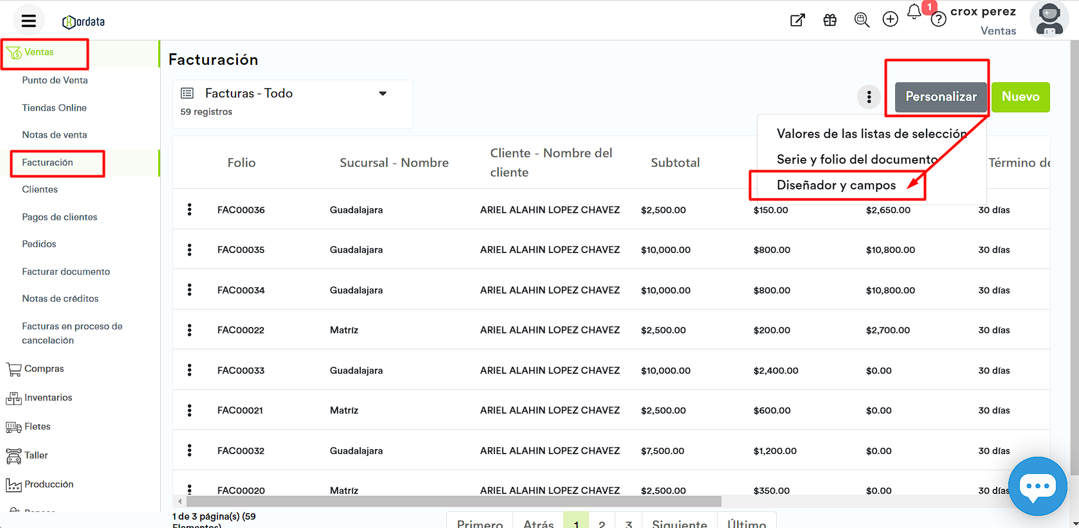
Task: Click the Personalizar button
Action: pos(940,97)
